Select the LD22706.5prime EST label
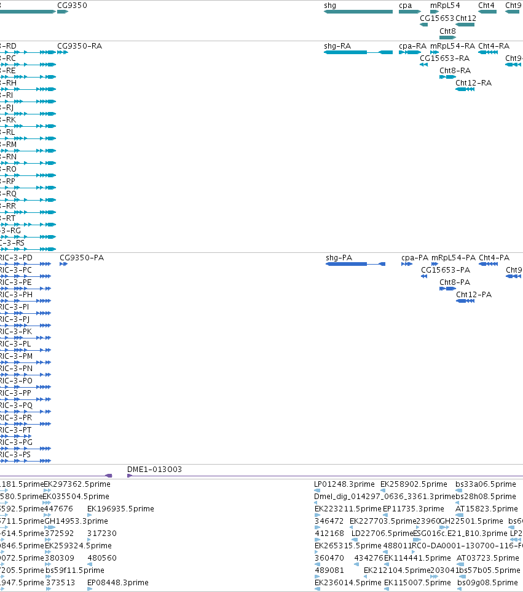Screen dimensions: 523x592 tap(383, 533)
